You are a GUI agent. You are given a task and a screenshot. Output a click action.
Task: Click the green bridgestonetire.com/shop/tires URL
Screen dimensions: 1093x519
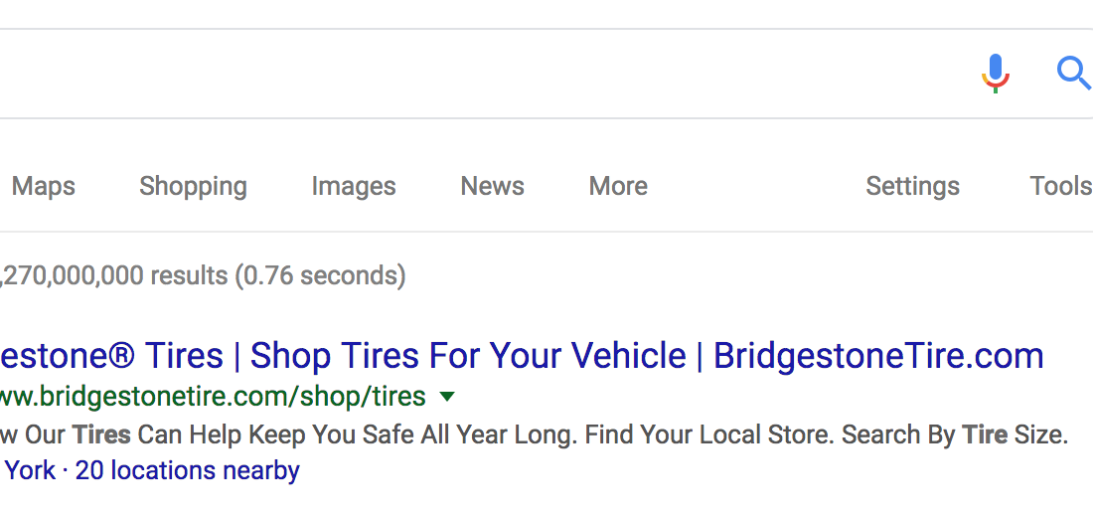[x=213, y=397]
